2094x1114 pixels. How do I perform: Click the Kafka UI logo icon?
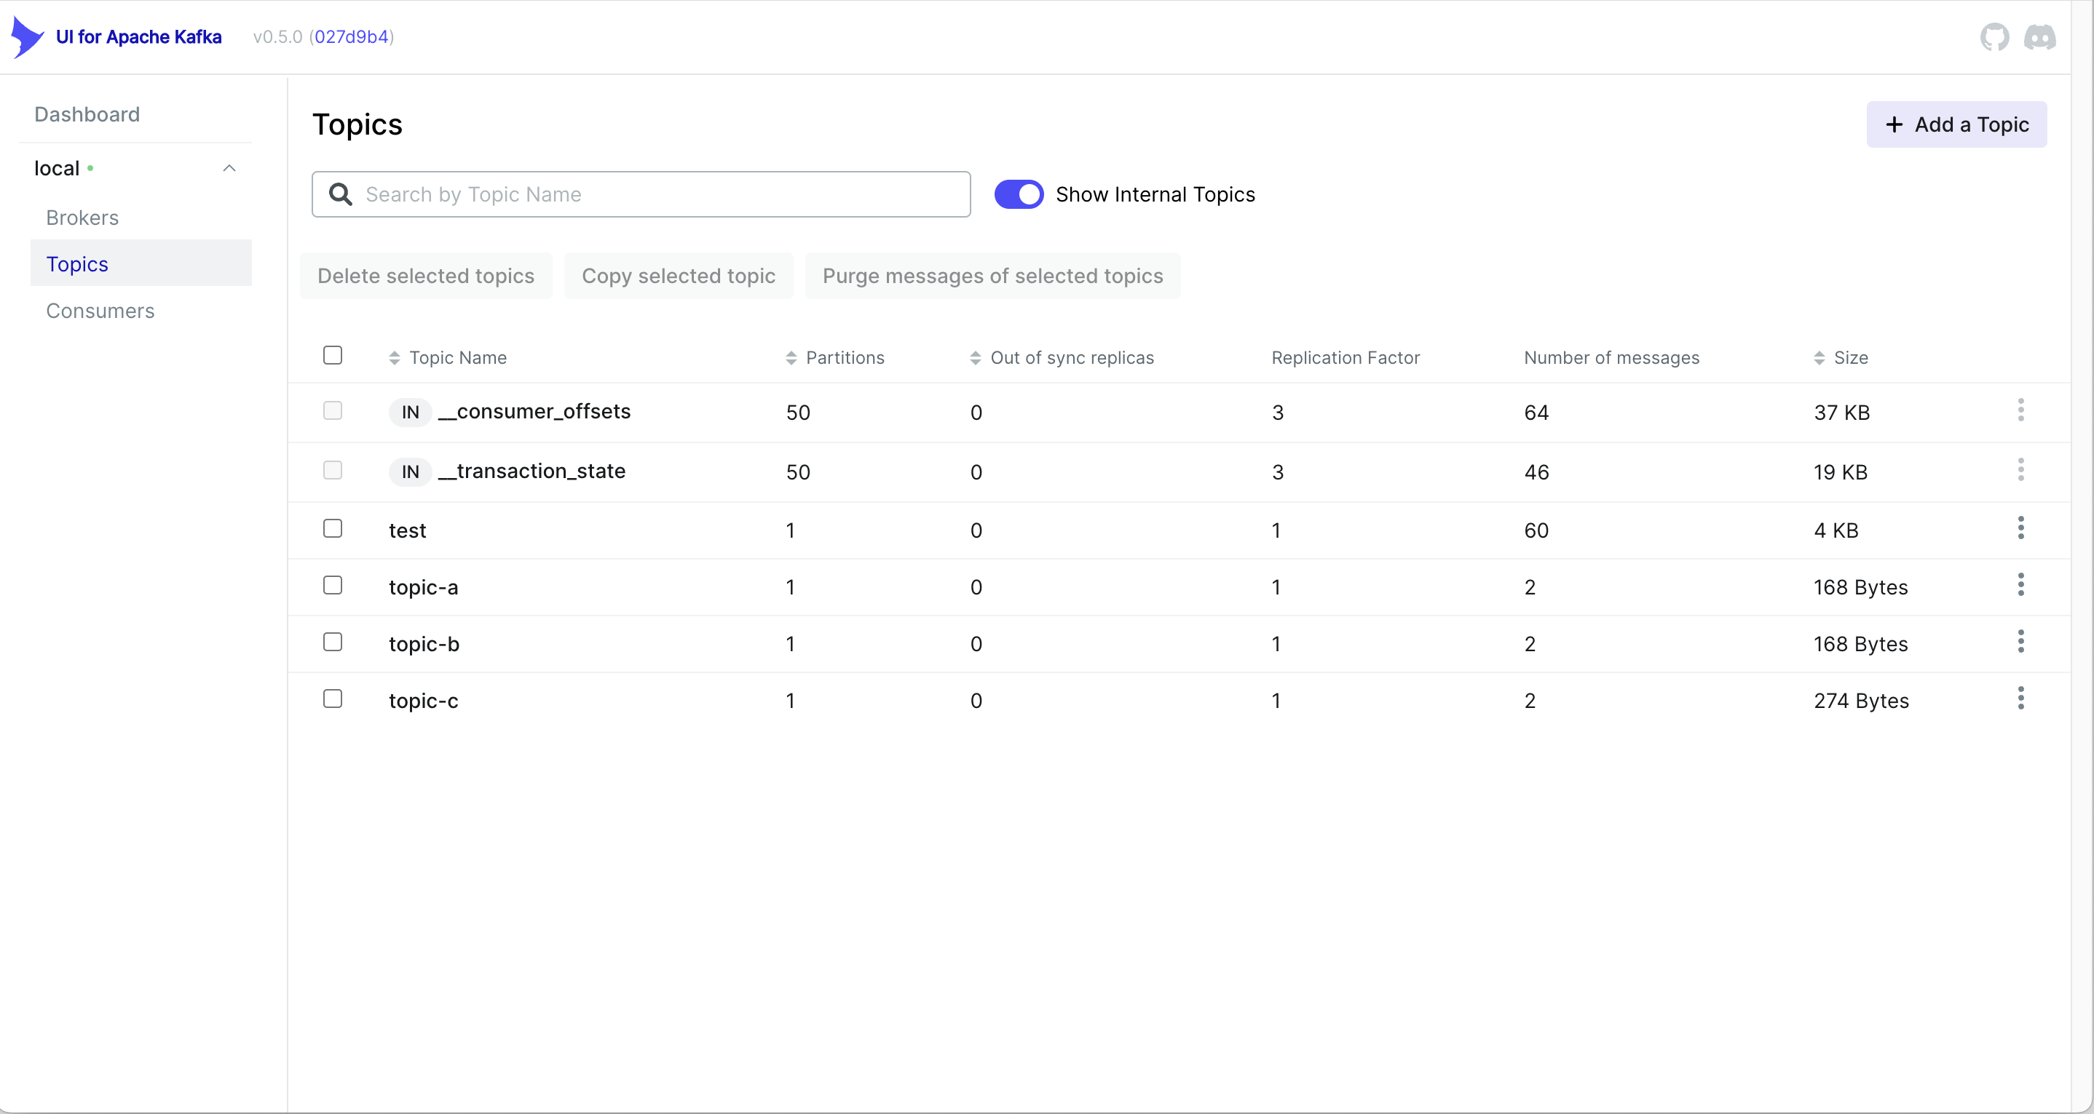tap(27, 36)
